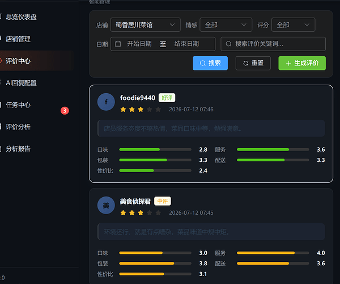Set the 结束日期 field
This screenshot has height=284, width=340.
(x=186, y=44)
